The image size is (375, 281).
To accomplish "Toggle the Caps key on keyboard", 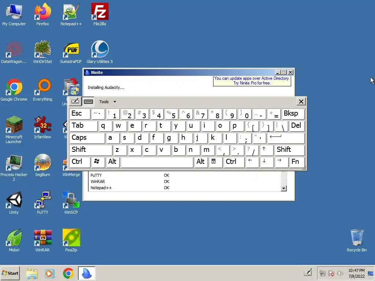I will click(x=87, y=138).
